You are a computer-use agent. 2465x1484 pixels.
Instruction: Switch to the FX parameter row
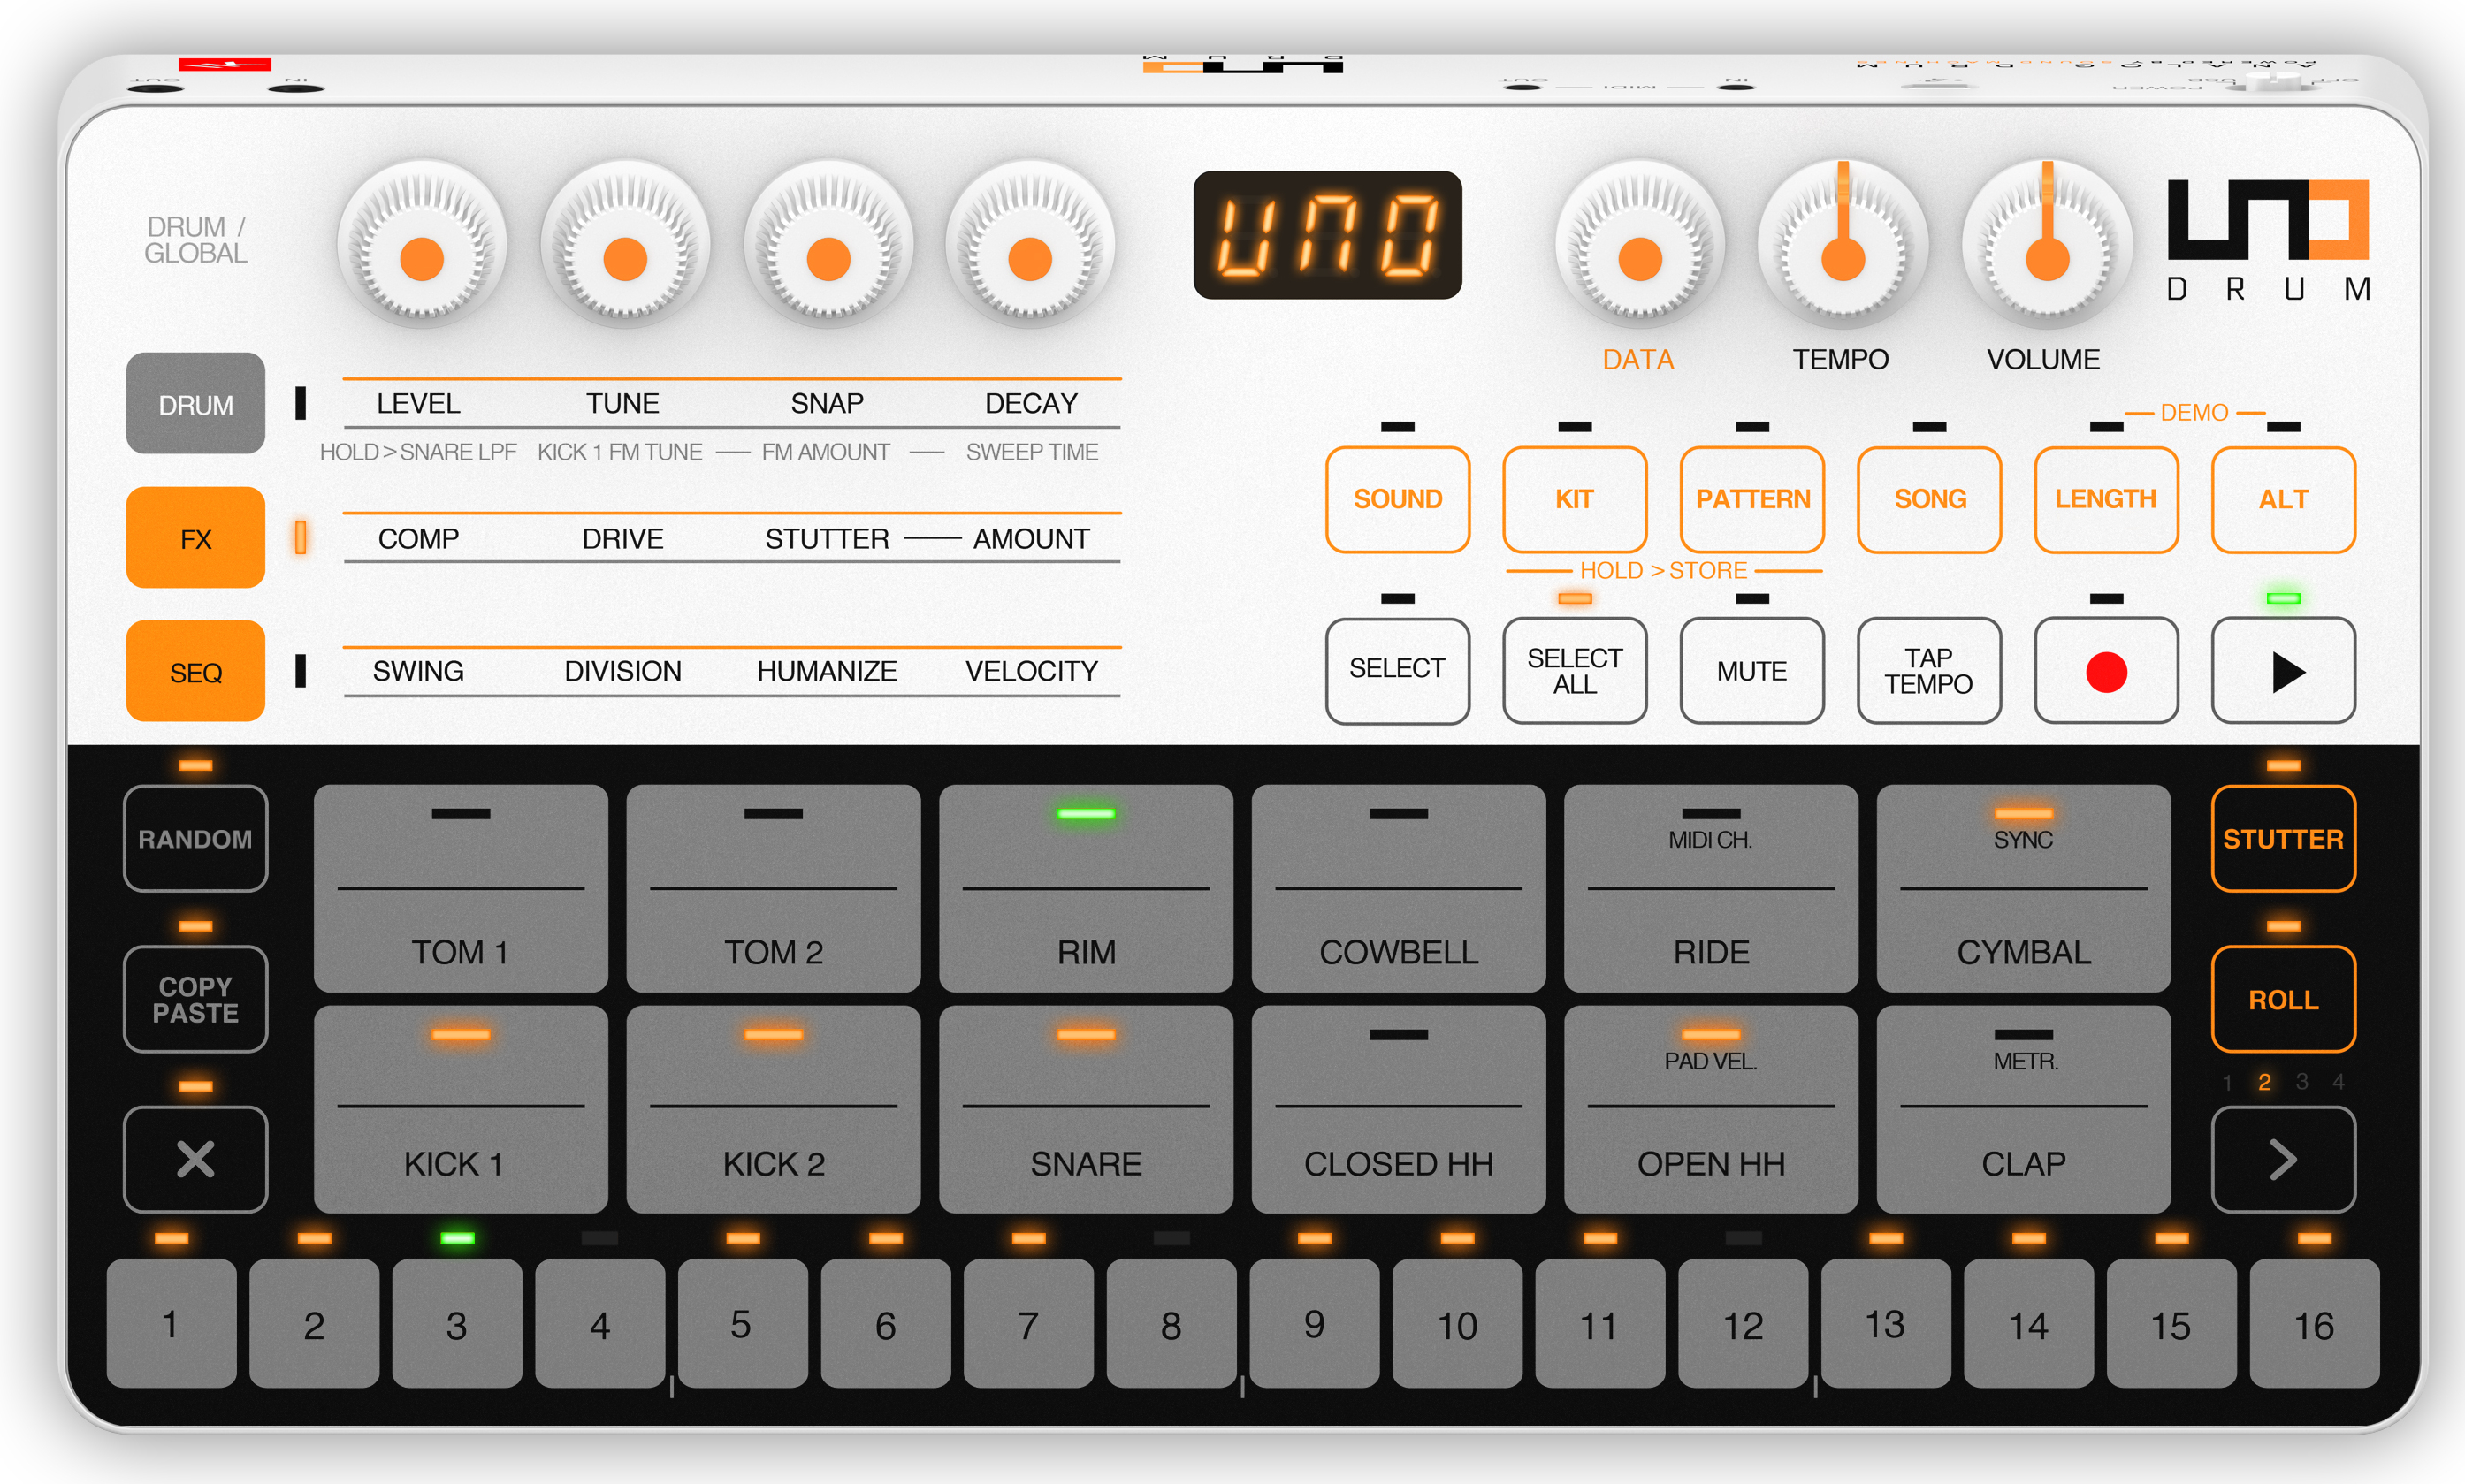point(195,538)
